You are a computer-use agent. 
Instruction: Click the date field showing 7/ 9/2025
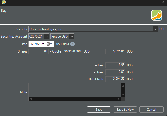click(x=41, y=44)
